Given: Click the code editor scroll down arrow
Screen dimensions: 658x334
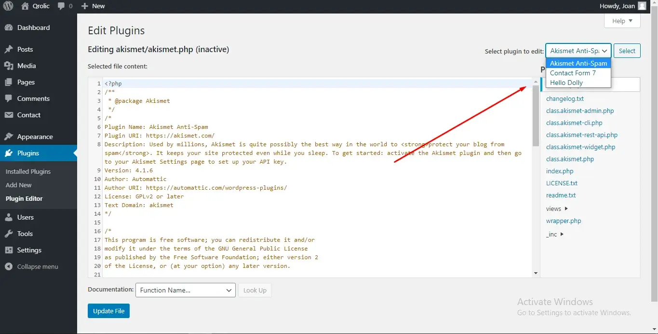Looking at the screenshot, I should click(536, 273).
